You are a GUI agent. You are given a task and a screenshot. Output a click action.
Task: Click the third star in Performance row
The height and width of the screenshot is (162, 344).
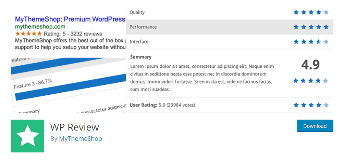[x=311, y=27]
